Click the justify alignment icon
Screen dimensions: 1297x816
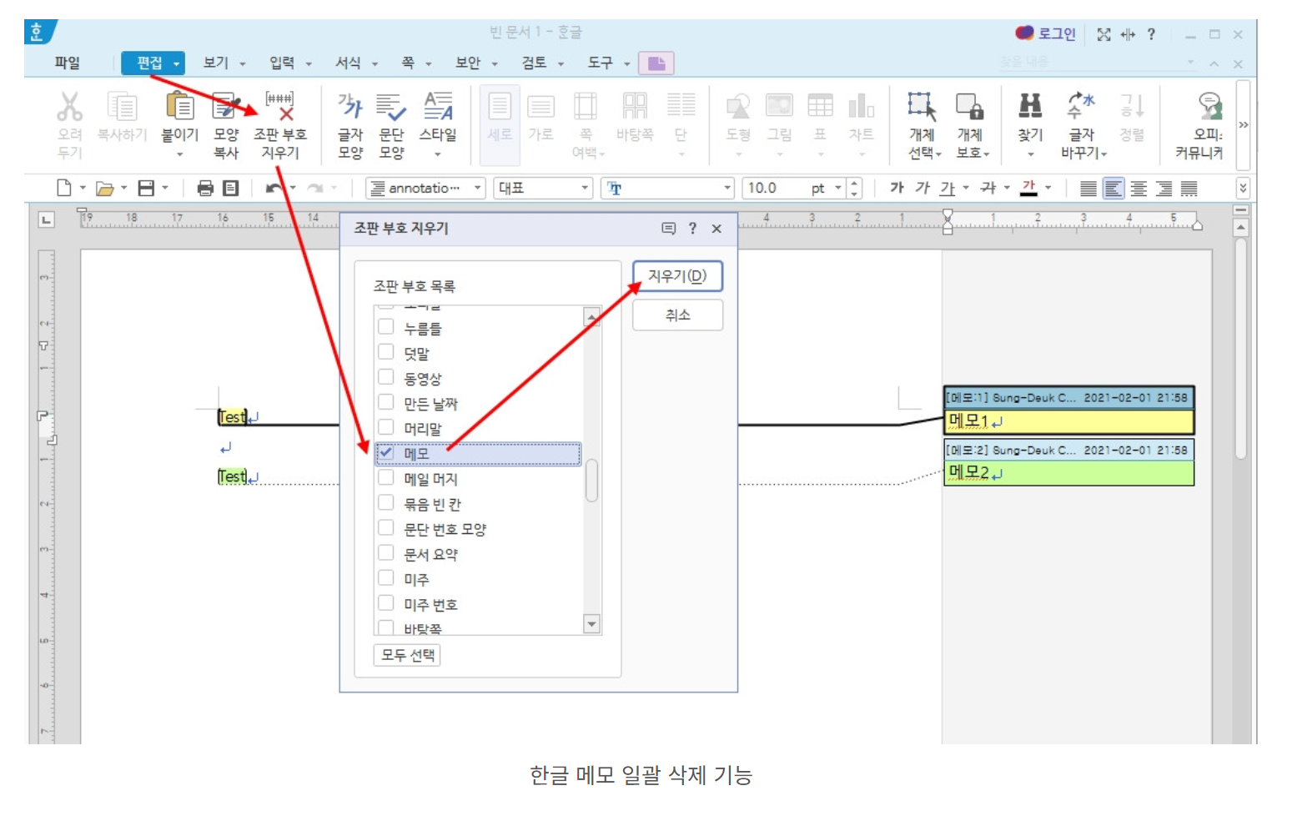1088,189
